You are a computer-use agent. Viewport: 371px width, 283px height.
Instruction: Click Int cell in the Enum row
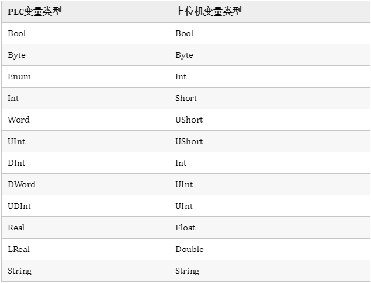click(269, 76)
